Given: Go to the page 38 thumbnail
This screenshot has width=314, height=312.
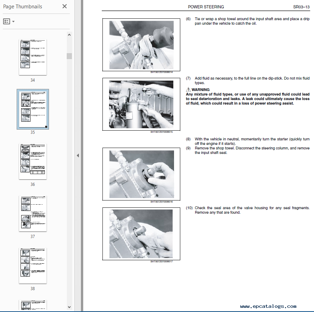Looking at the screenshot, I should click(33, 265).
